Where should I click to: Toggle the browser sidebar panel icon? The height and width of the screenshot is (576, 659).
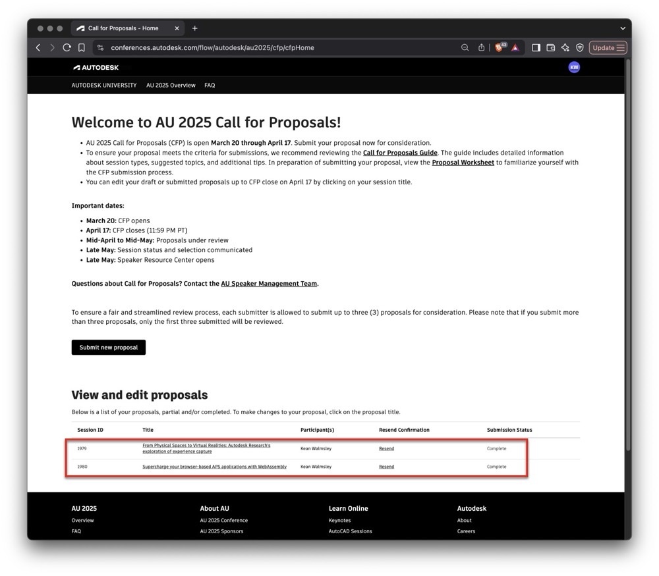pyautogui.click(x=536, y=47)
